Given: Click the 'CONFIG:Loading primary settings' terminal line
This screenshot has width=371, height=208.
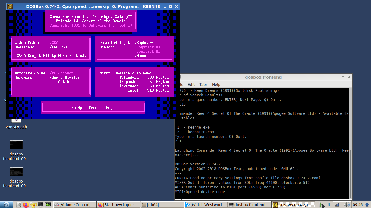Looking at the screenshot, I should 248,178.
